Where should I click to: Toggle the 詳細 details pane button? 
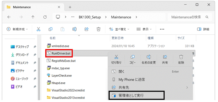tap(203, 29)
